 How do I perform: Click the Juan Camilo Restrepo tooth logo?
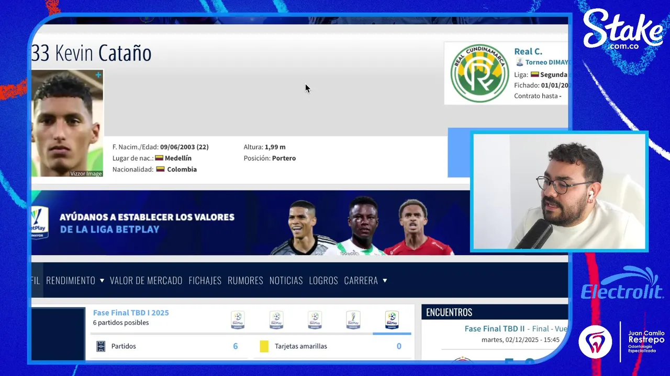coord(595,342)
